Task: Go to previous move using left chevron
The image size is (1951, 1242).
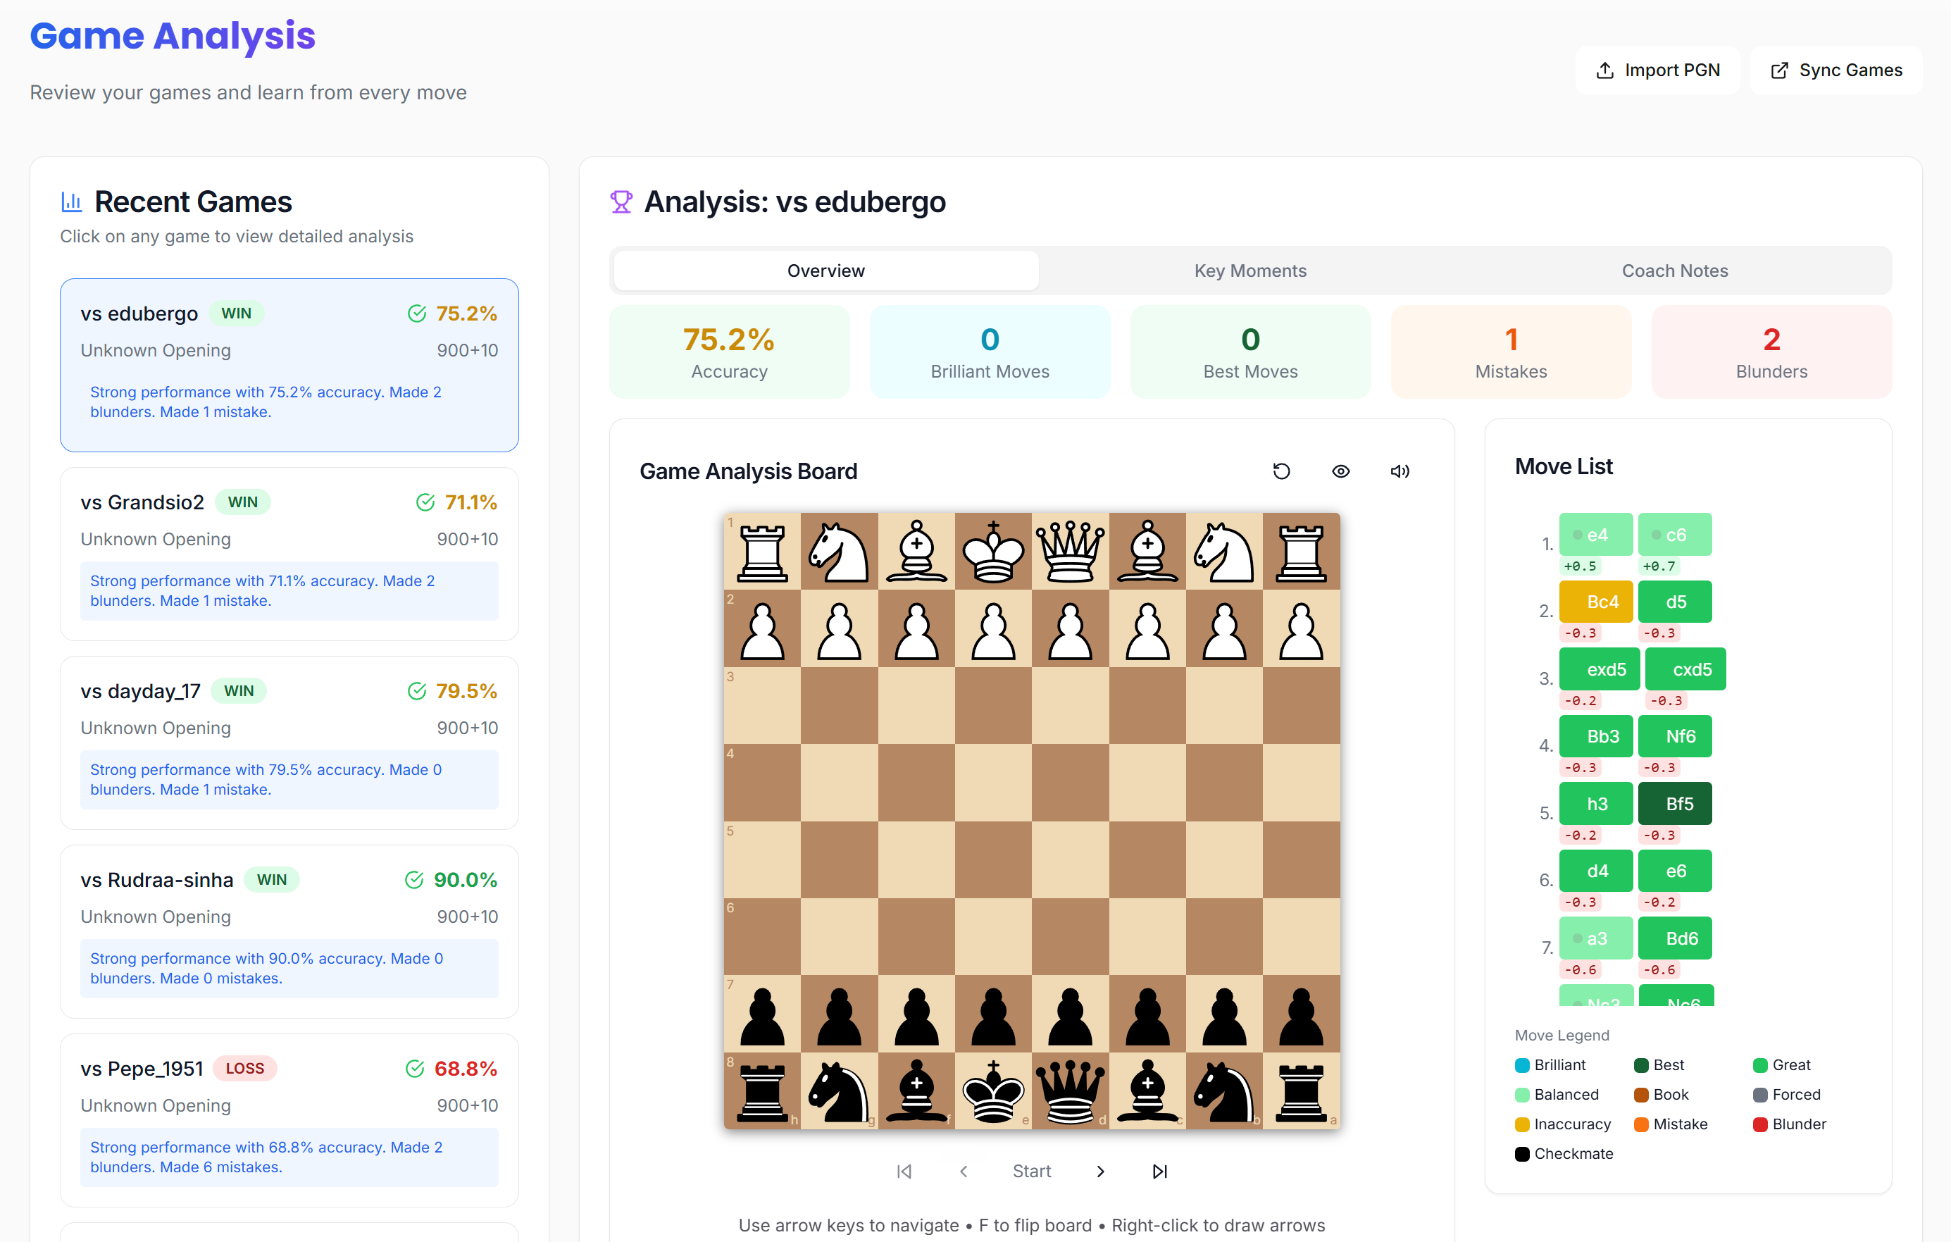Action: (x=964, y=1171)
